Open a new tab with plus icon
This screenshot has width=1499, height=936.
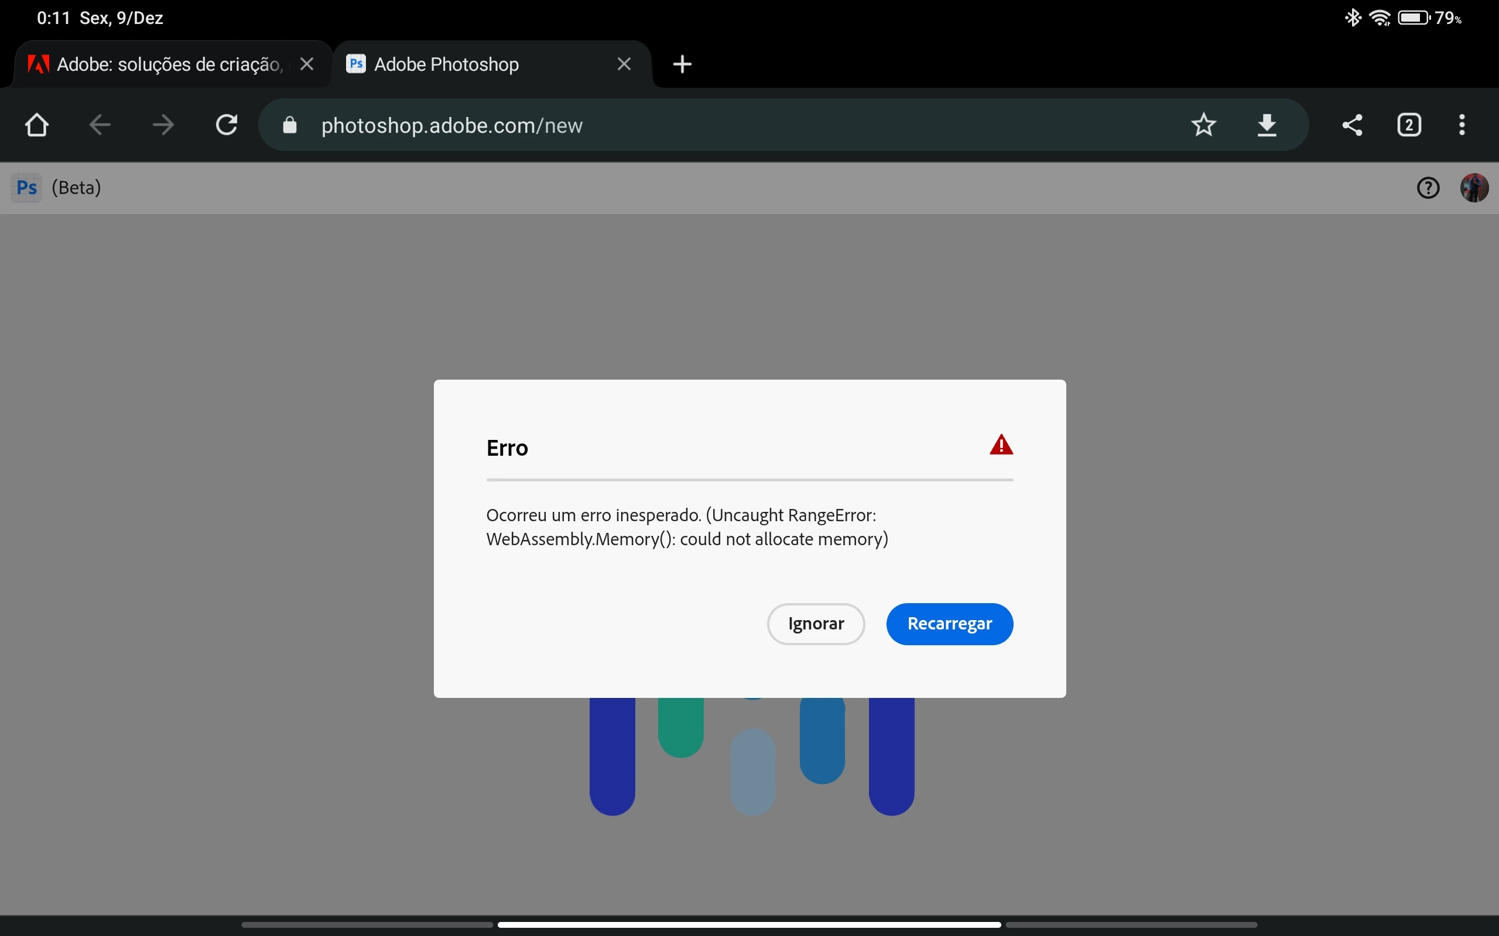point(682,64)
